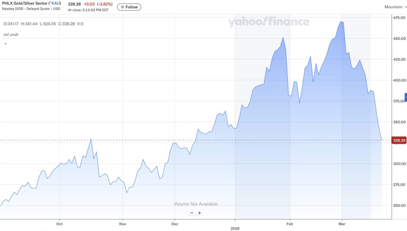
Task: Click the yahoo!finance watermark logo
Action: pyautogui.click(x=269, y=22)
